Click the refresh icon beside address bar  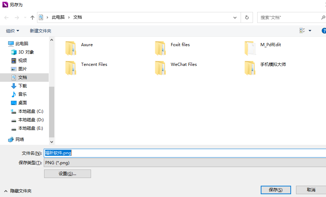point(247,17)
